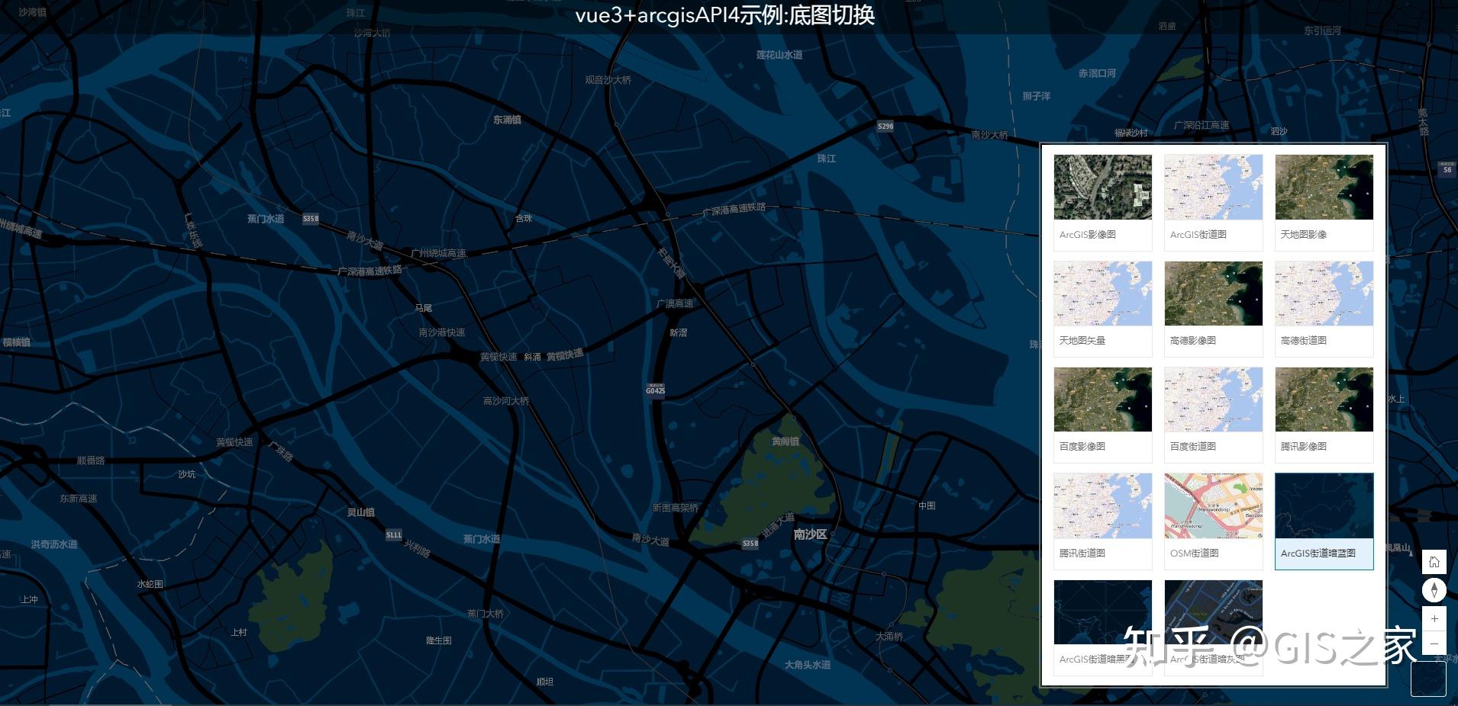This screenshot has height=706, width=1458.
Task: Click the 大角头水道 map label
Action: point(808,665)
